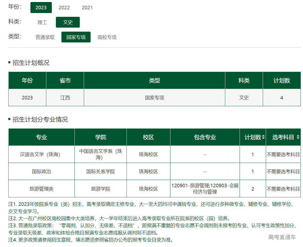Sort by 计划数 column arrow icon

tap(263, 137)
